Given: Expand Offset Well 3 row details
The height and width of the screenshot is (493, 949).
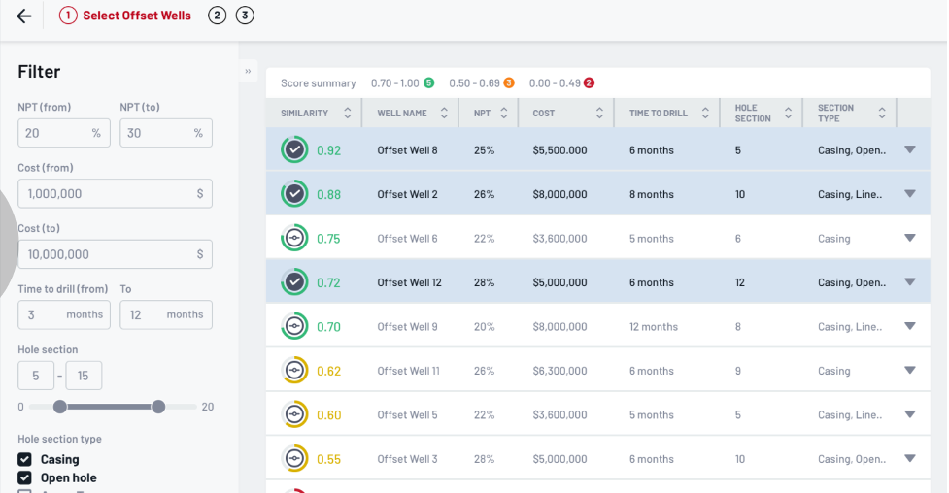Looking at the screenshot, I should click(x=909, y=459).
